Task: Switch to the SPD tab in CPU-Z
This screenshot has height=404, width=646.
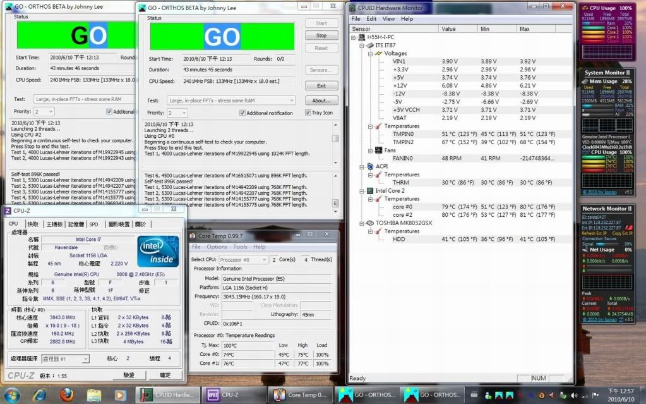Action: pos(93,224)
